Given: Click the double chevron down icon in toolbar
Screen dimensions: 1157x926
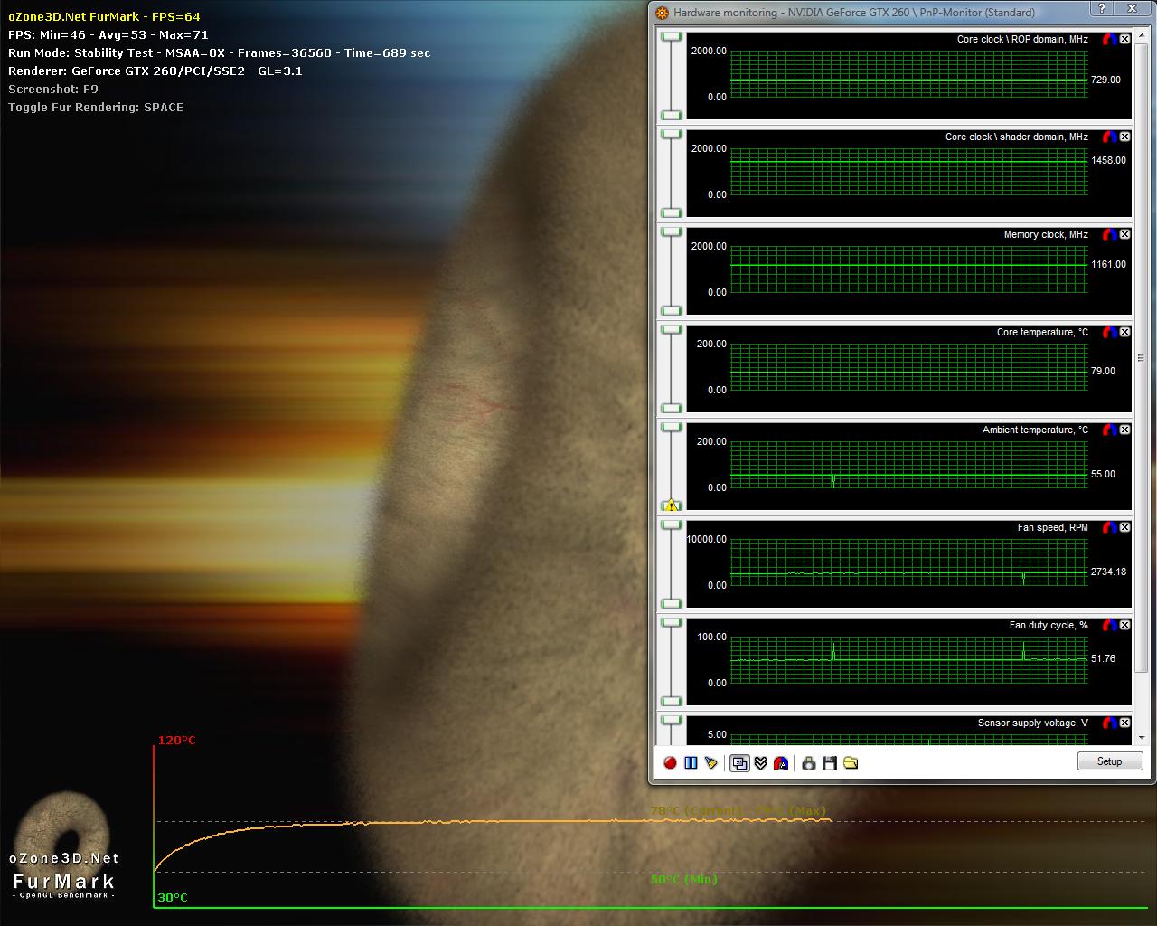Looking at the screenshot, I should tap(760, 763).
